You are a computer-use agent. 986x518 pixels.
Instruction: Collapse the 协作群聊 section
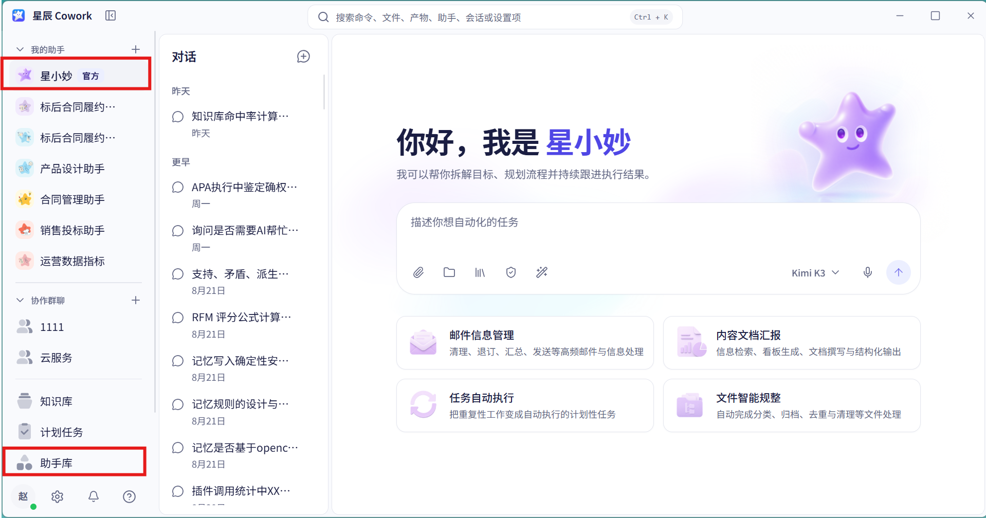(20, 300)
